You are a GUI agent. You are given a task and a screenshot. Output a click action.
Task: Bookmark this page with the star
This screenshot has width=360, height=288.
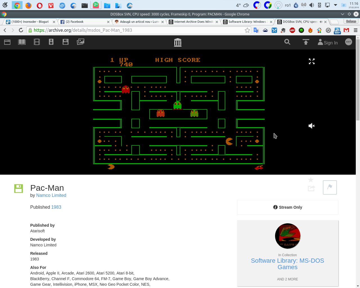[247, 30]
